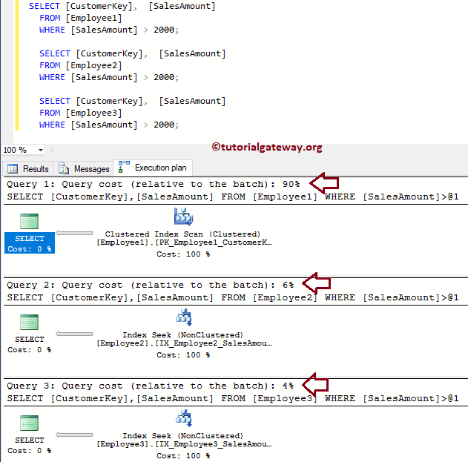Click the [Employee1].[PK_Employee1_CustomerK... label

(184, 242)
